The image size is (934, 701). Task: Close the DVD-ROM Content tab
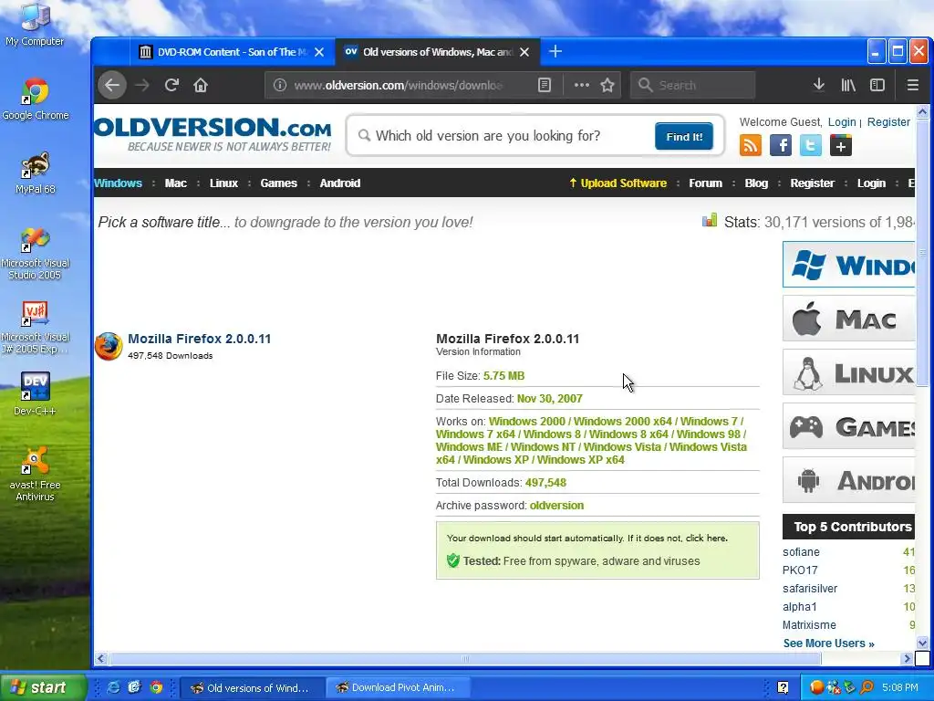coord(319,52)
